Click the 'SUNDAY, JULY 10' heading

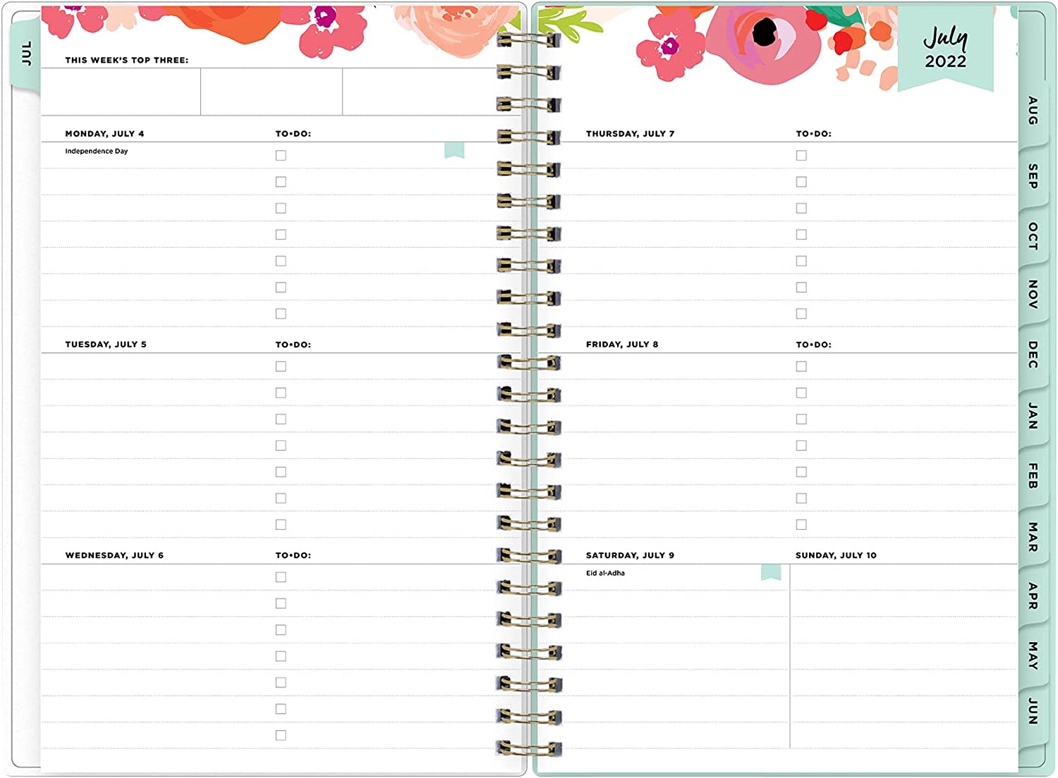click(836, 555)
